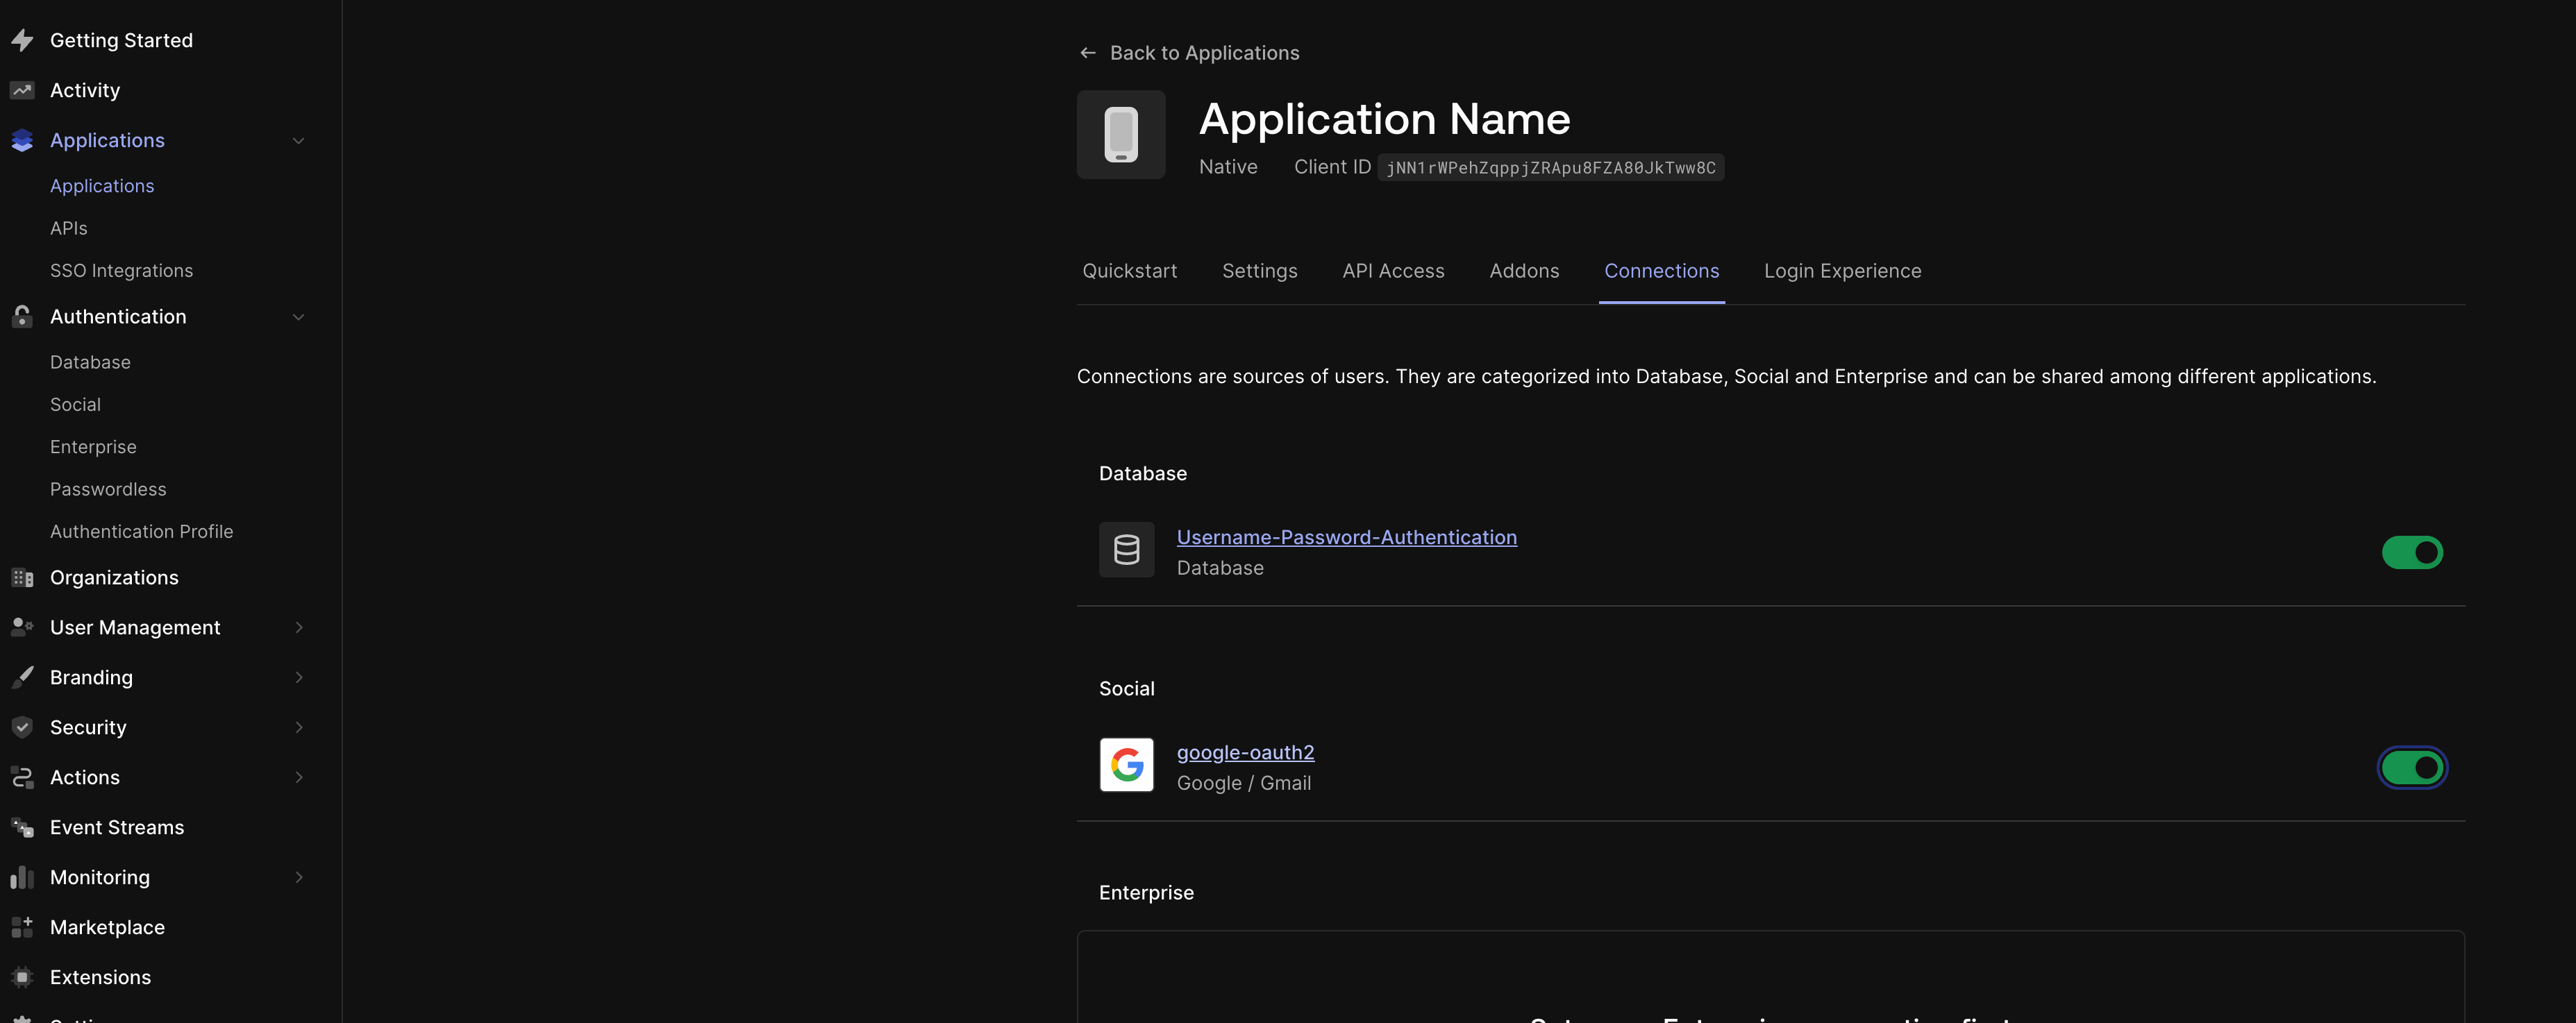Click the Social section heading in main panel
This screenshot has width=2576, height=1023.
pos(1126,688)
